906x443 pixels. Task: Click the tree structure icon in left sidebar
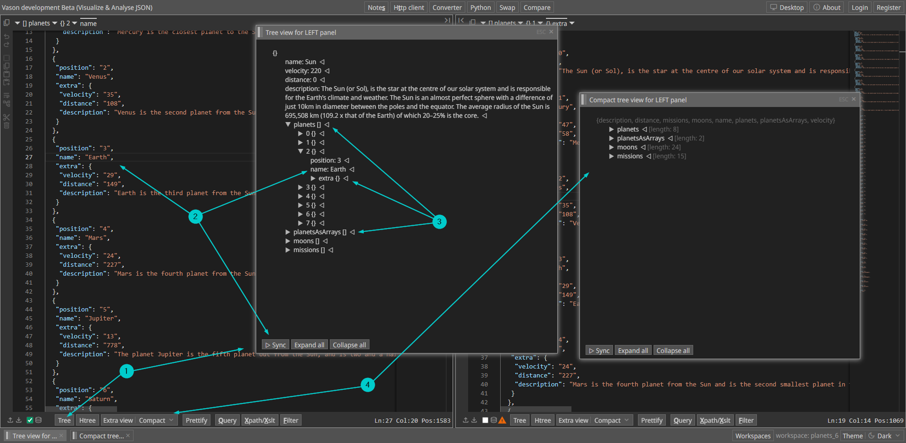pos(7,104)
